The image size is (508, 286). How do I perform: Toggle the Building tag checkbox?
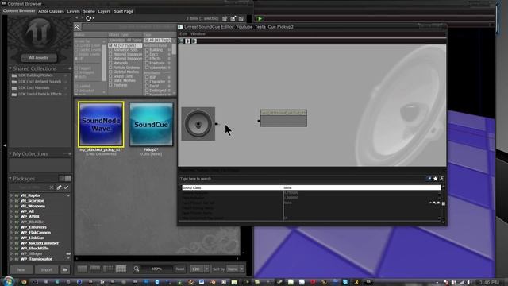tap(147, 50)
